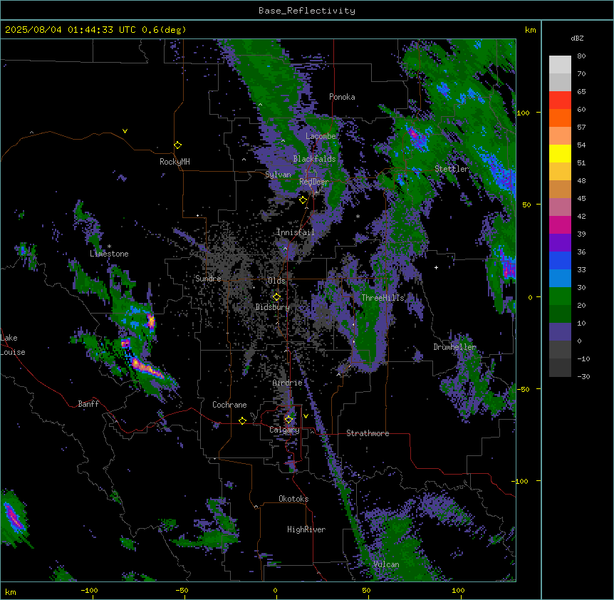This screenshot has height=600, width=614.
Task: Click the Vulcan label
Action: (387, 564)
